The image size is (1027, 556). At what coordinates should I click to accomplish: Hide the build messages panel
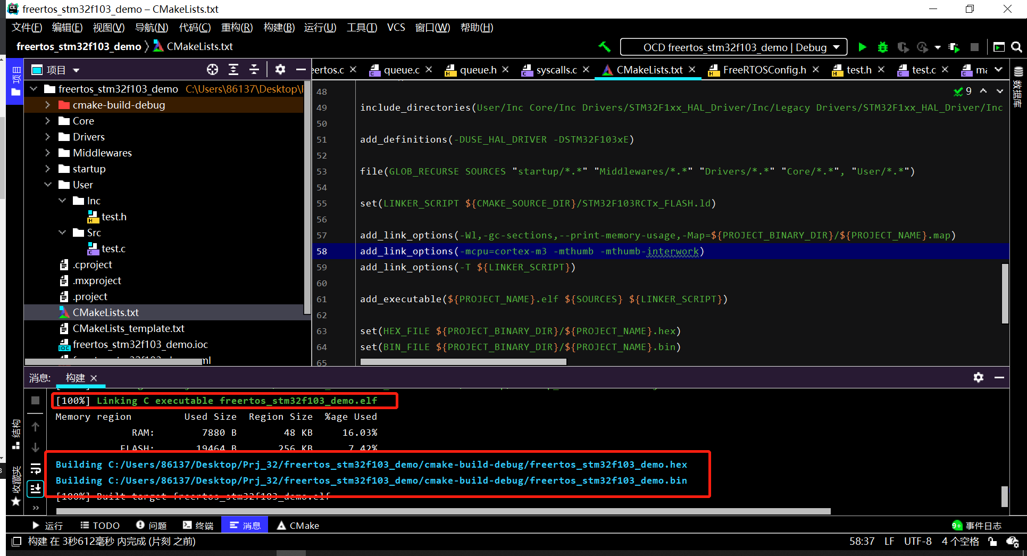click(999, 377)
